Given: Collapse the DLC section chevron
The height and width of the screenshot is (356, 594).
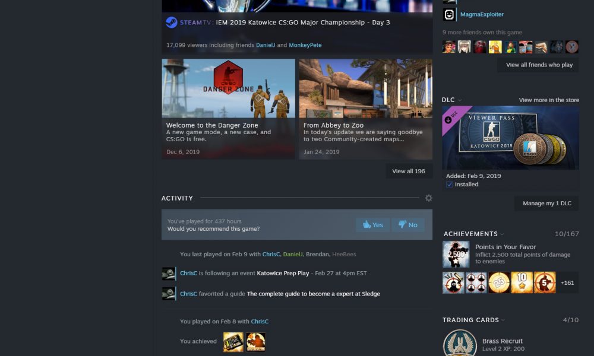Looking at the screenshot, I should click(x=460, y=100).
